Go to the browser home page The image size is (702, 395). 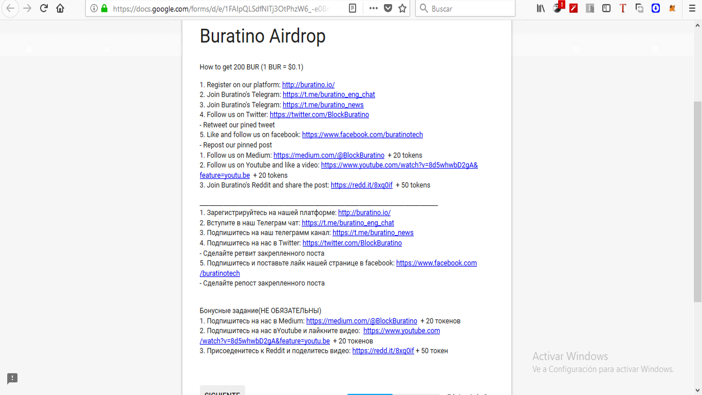click(60, 8)
